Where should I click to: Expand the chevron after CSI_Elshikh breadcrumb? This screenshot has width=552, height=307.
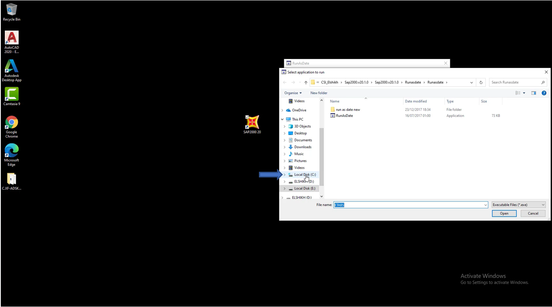tap(342, 82)
